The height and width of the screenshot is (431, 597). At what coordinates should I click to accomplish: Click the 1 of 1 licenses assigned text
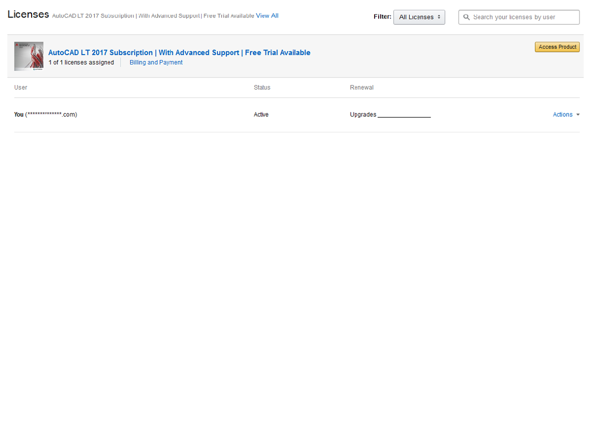pos(81,62)
